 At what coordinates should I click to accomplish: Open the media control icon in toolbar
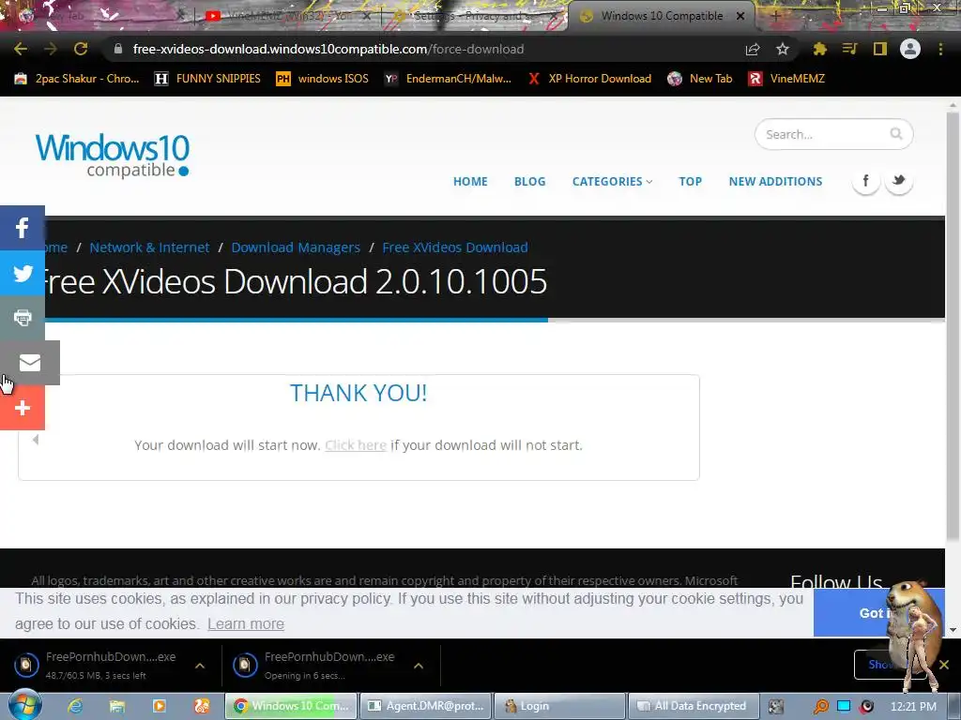click(x=849, y=49)
